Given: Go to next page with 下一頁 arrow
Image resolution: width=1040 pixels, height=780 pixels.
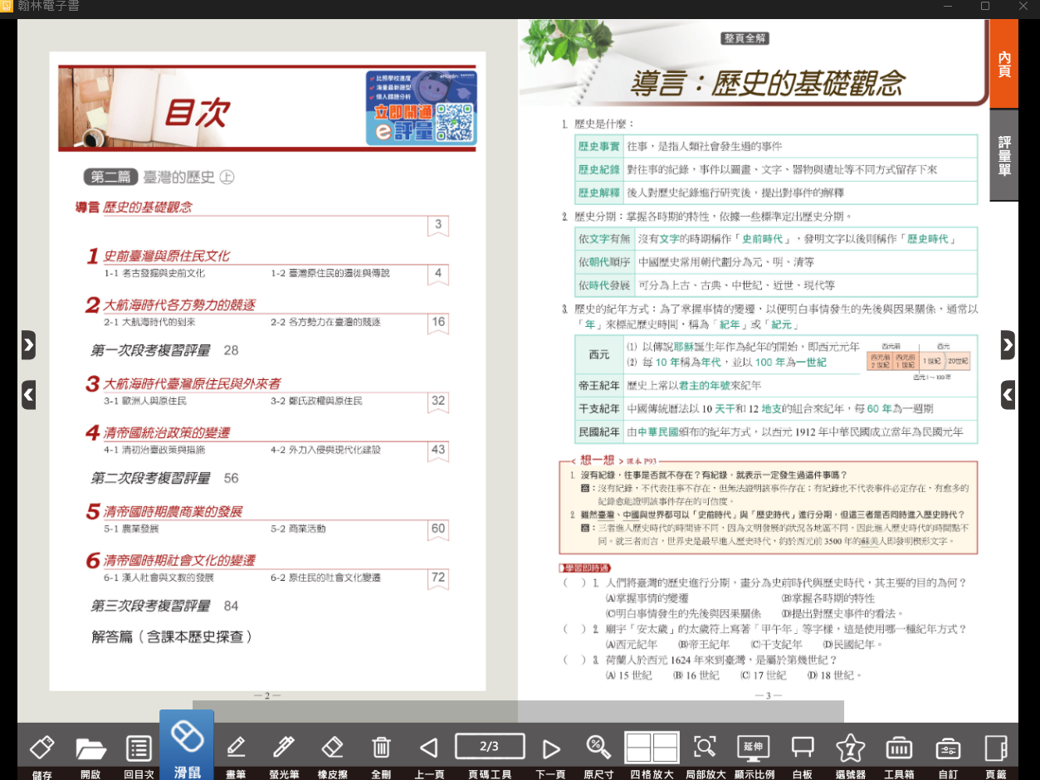Looking at the screenshot, I should pos(550,749).
